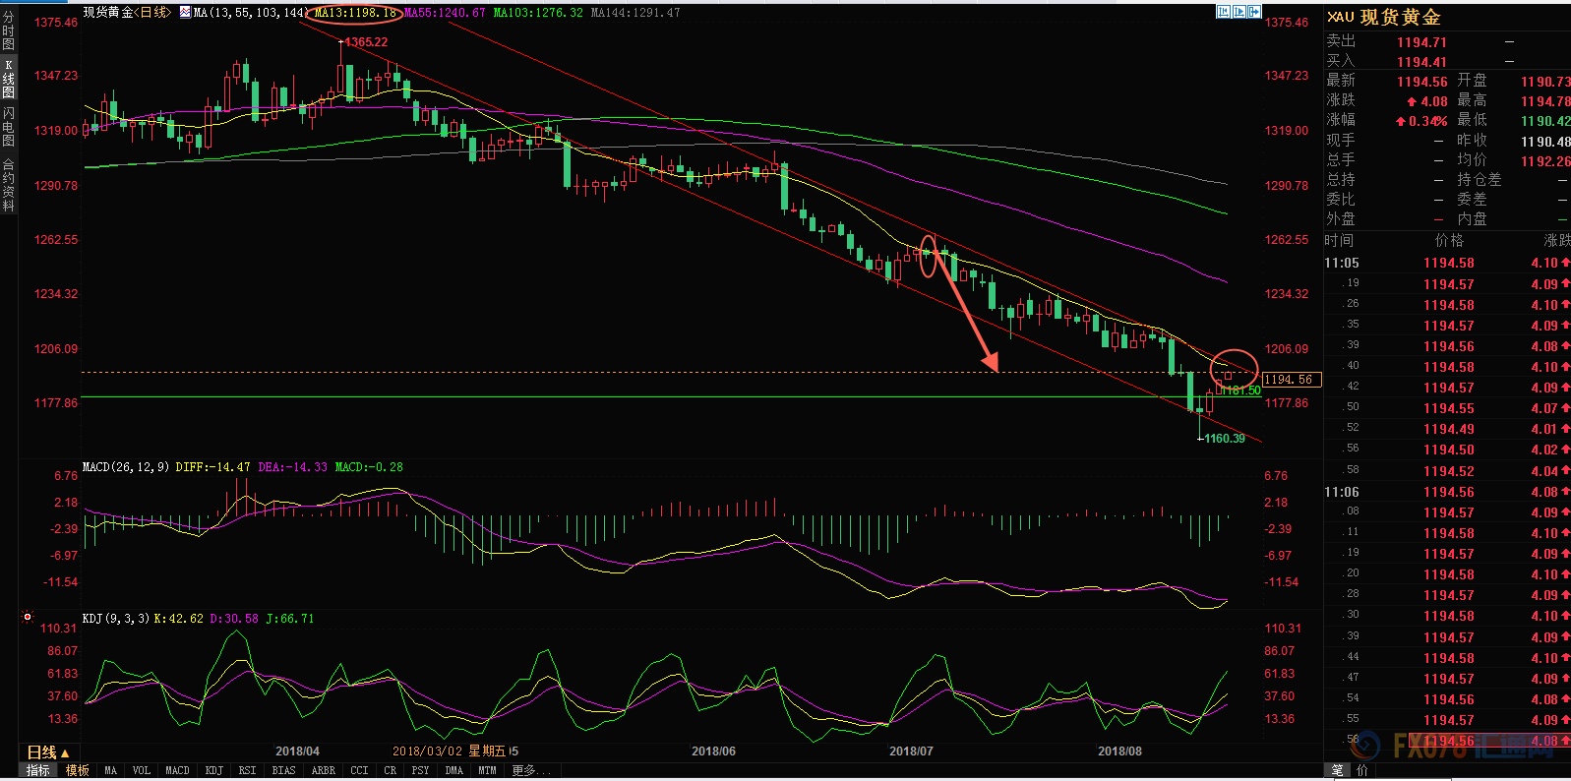Choose the CCI indicator button

(359, 770)
